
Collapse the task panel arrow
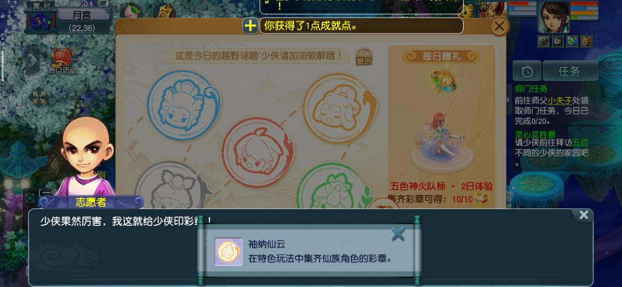pos(509,100)
